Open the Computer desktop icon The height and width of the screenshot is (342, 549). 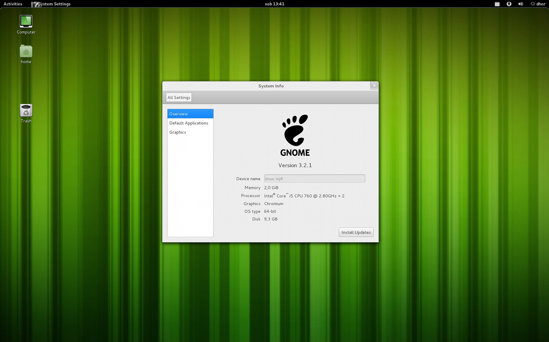point(26,21)
